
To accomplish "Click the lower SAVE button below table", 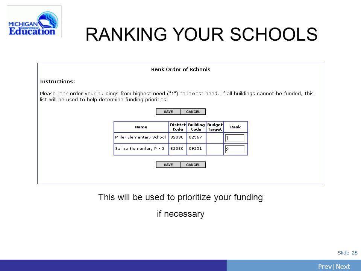I will (168, 164).
